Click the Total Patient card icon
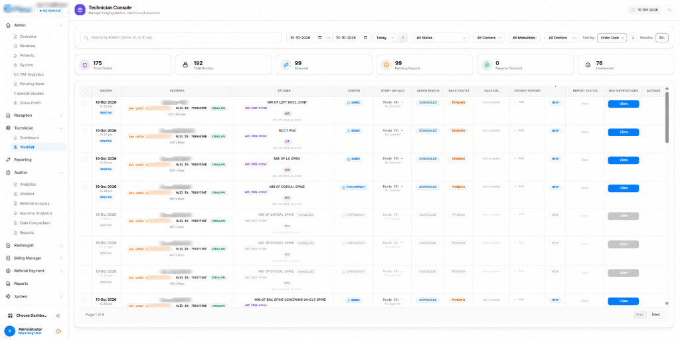The height and width of the screenshot is (340, 680). tap(84, 65)
